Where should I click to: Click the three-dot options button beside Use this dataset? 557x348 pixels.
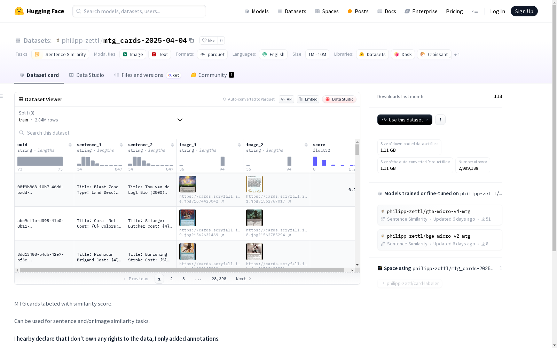tap(440, 120)
